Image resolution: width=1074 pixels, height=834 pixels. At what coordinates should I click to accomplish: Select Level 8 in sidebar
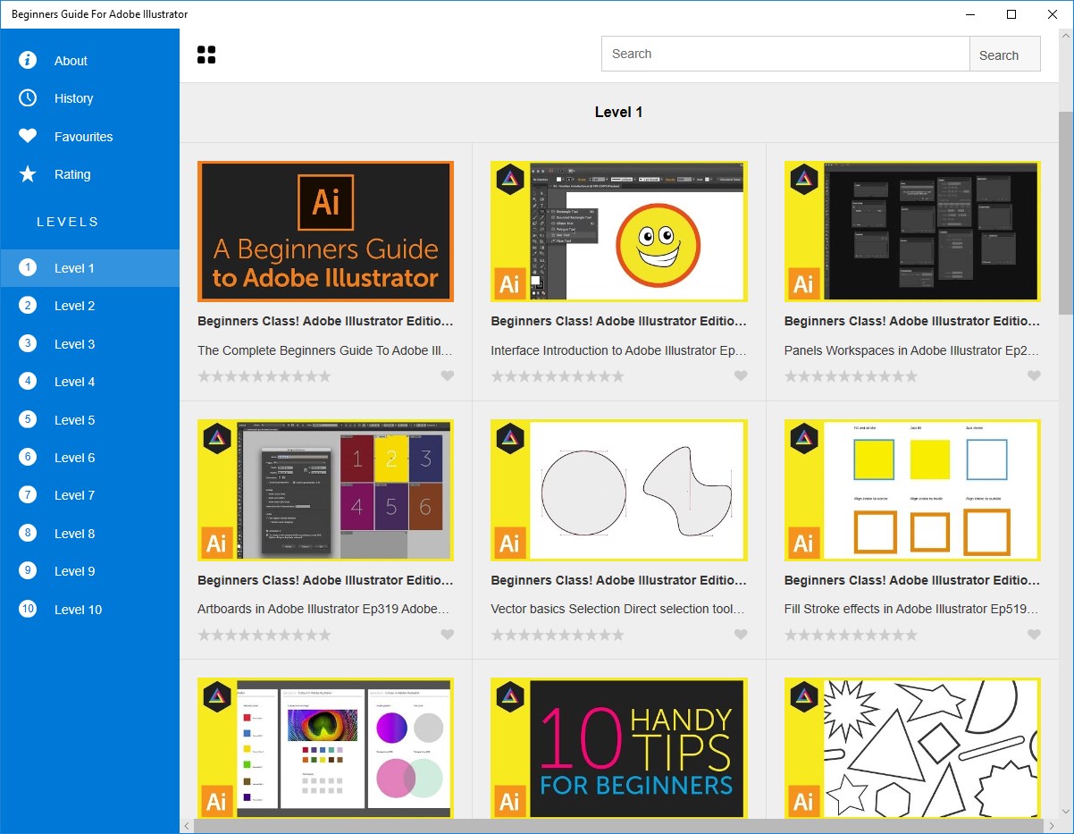click(x=89, y=533)
